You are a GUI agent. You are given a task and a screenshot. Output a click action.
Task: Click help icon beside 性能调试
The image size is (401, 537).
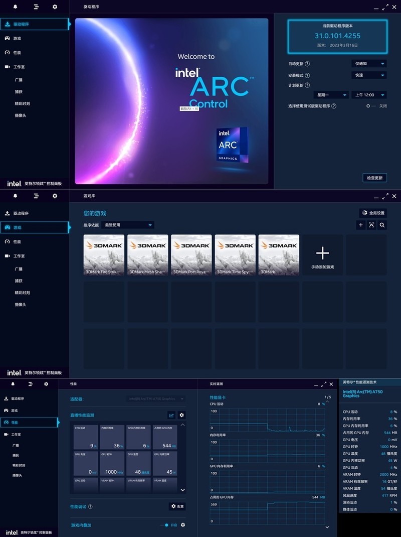click(90, 506)
